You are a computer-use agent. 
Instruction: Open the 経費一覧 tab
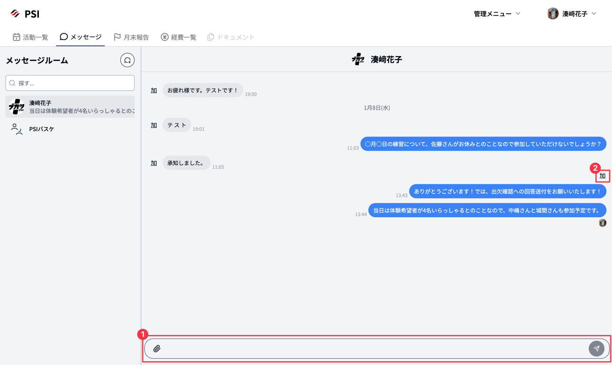click(x=179, y=37)
